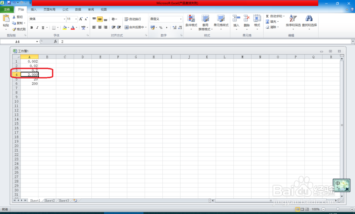Toggle bold formatting

click(x=32, y=28)
